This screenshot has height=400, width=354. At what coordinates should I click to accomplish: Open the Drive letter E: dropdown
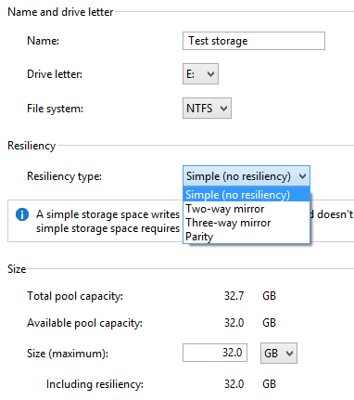(x=200, y=74)
